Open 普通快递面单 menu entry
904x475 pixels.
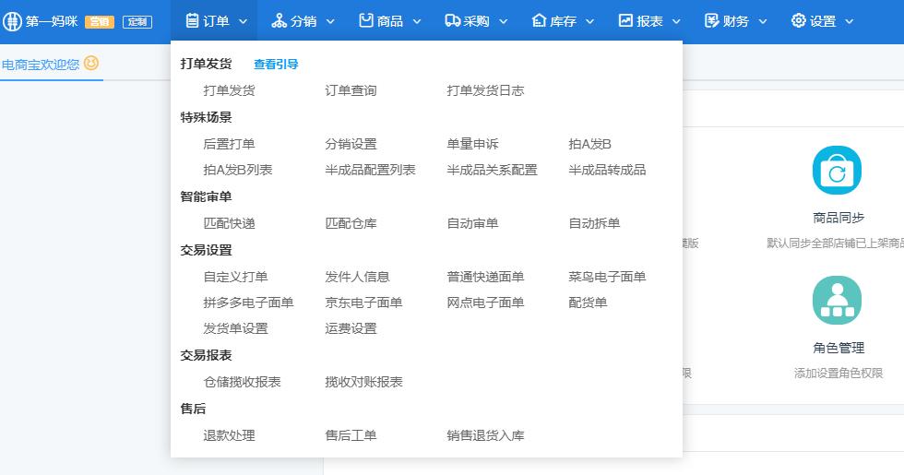(x=485, y=277)
